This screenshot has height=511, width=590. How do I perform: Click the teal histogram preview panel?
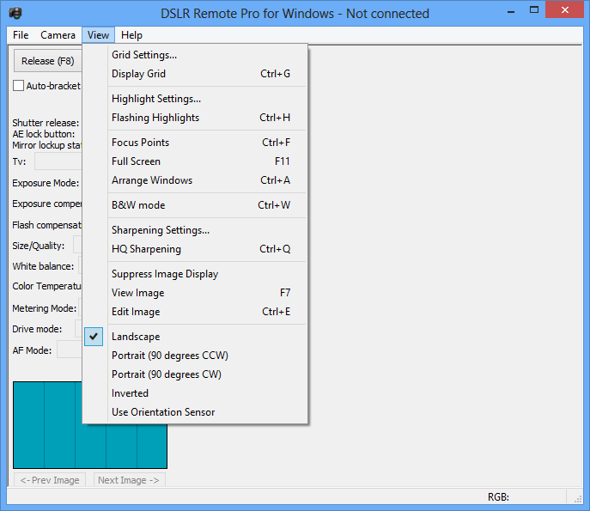[x=90, y=425]
